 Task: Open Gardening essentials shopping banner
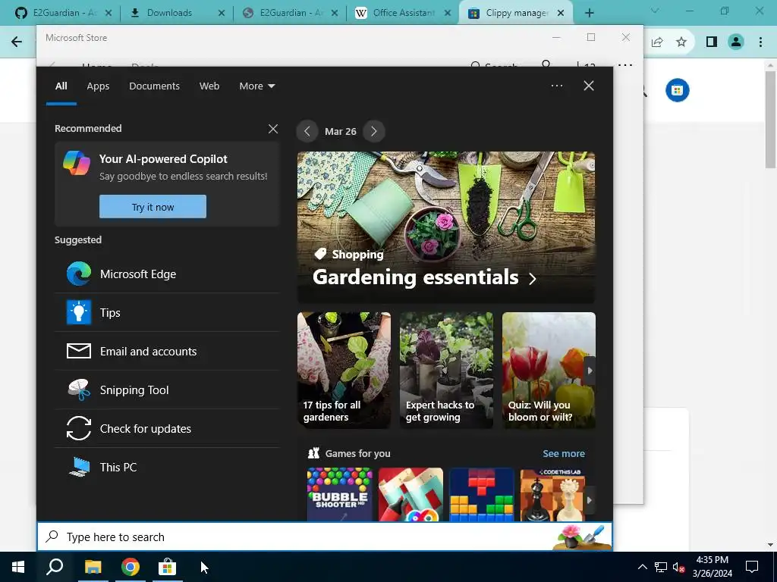[x=446, y=227]
